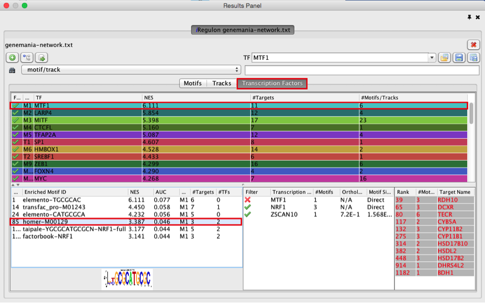Click the red X close-results button
Viewport: 485px width, 303px height.
click(x=473, y=45)
